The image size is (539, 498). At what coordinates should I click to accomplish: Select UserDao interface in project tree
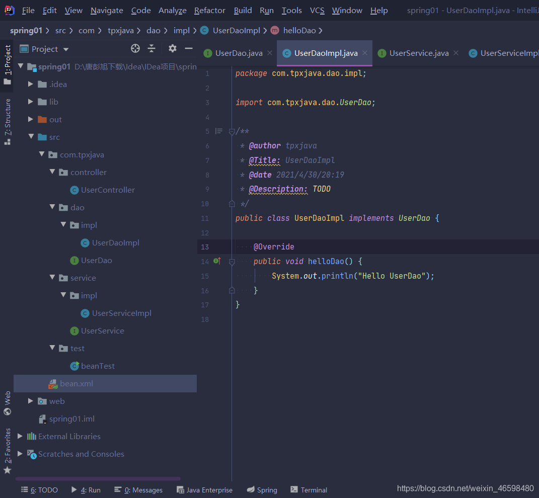[x=91, y=261]
